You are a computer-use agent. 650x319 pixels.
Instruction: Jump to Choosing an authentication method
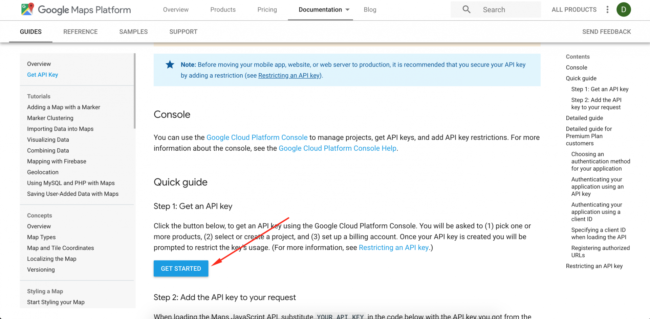tap(601, 161)
